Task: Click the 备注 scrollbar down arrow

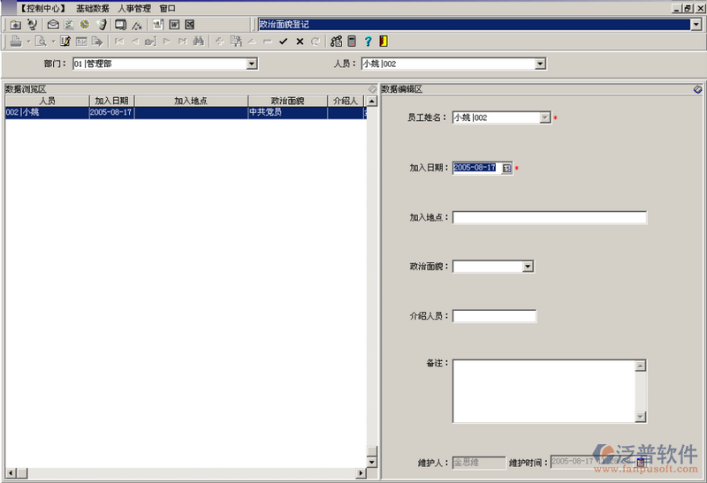Action: tap(641, 416)
